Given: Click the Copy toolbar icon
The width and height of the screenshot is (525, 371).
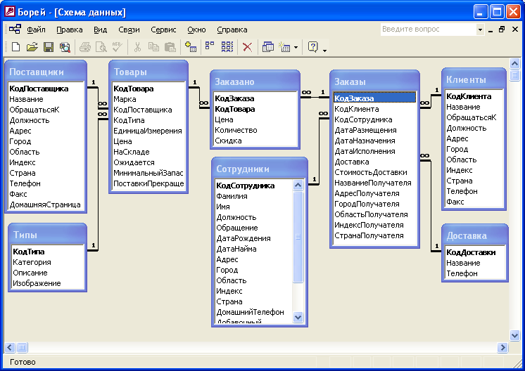Looking at the screenshot, I should (153, 47).
